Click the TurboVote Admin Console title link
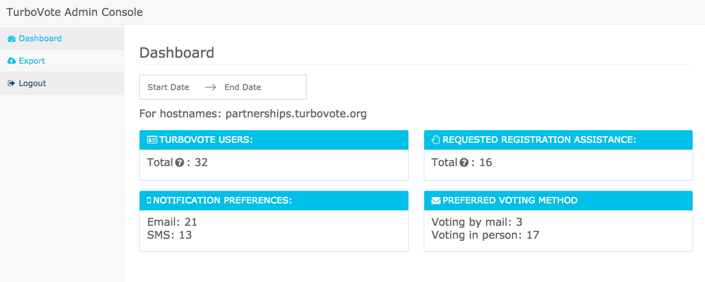 pos(75,12)
